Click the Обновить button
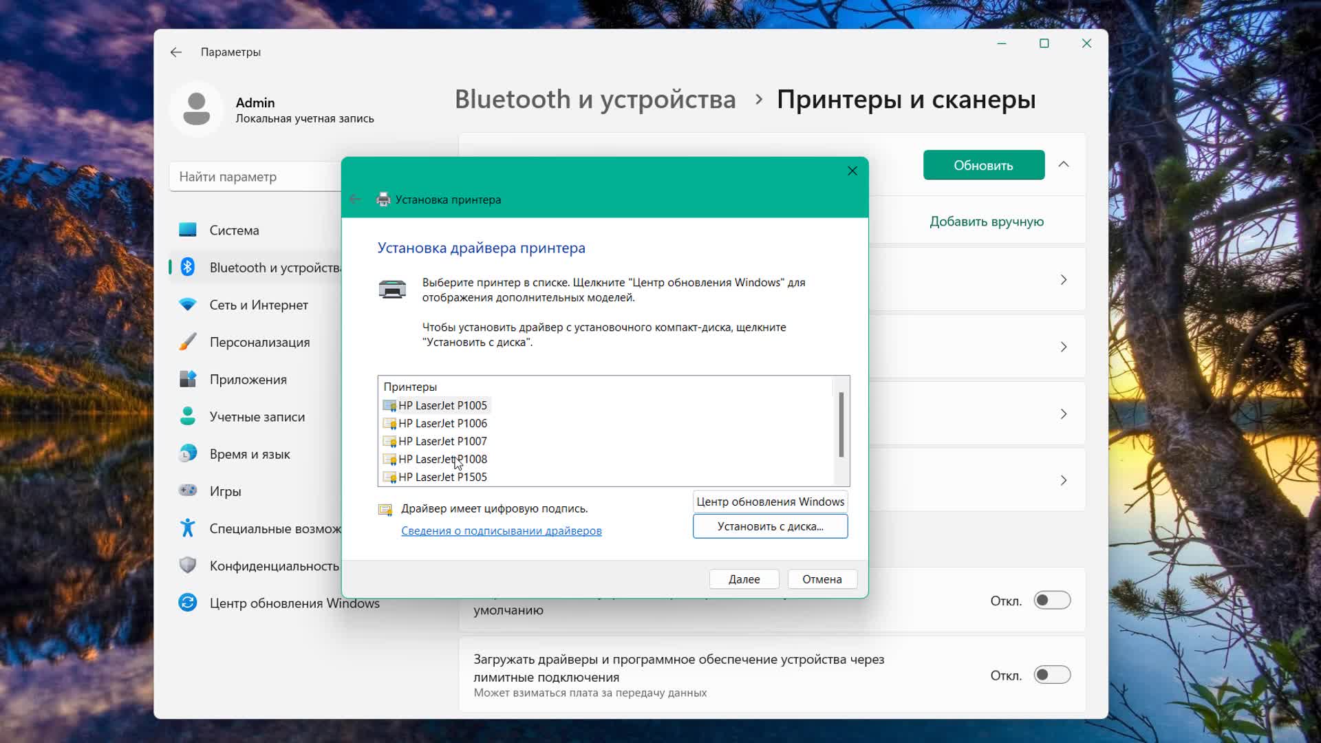This screenshot has height=743, width=1321. [983, 164]
